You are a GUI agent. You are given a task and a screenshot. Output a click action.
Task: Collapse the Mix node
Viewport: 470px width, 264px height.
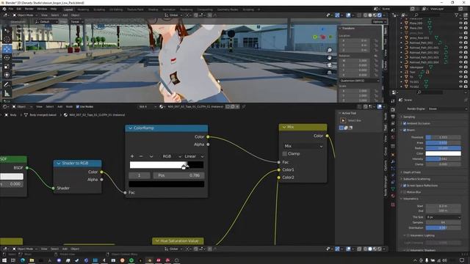[x=284, y=127]
